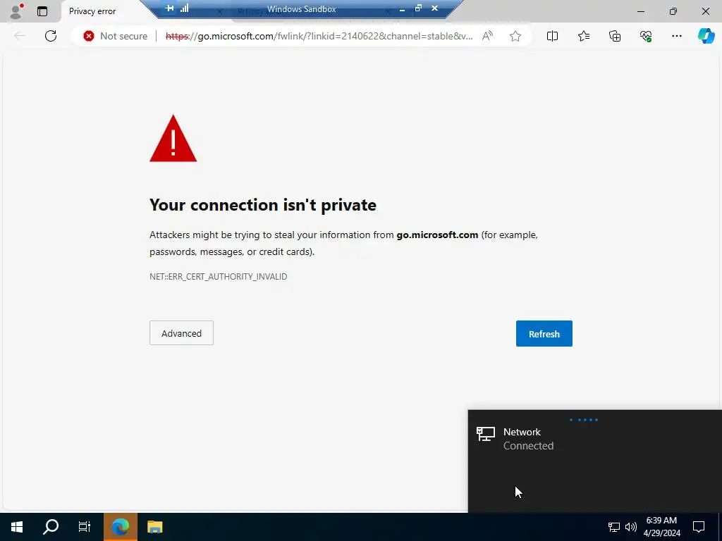The height and width of the screenshot is (541, 722).
Task: Click the blue Refresh button
Action: [544, 333]
